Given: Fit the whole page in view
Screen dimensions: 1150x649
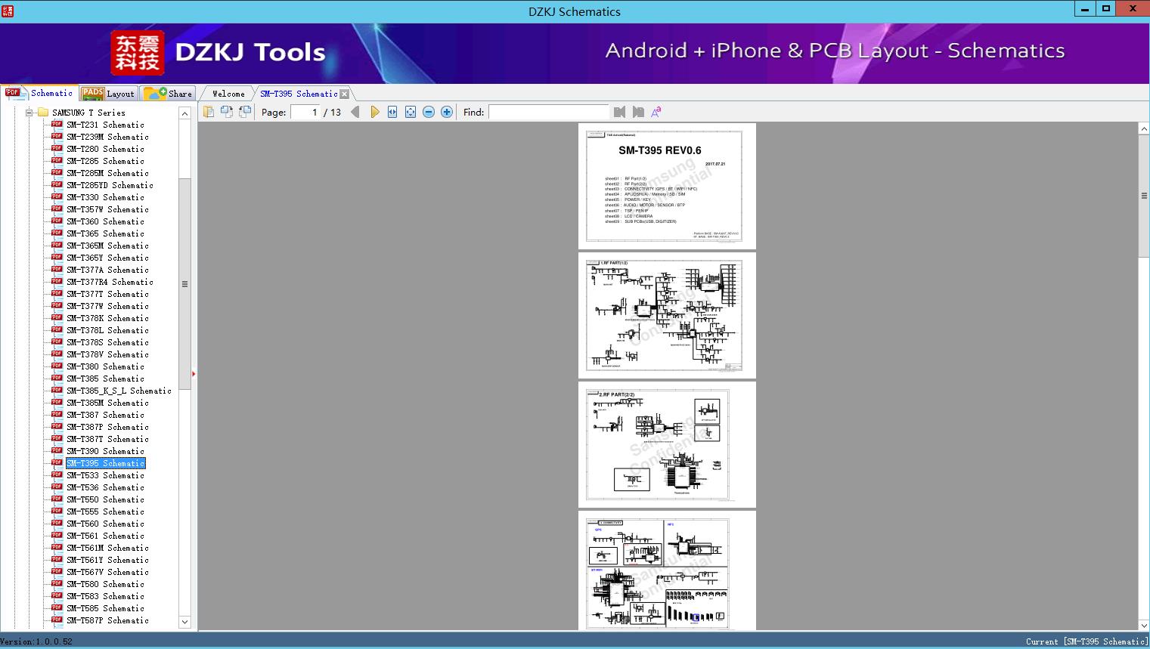Looking at the screenshot, I should [x=411, y=112].
